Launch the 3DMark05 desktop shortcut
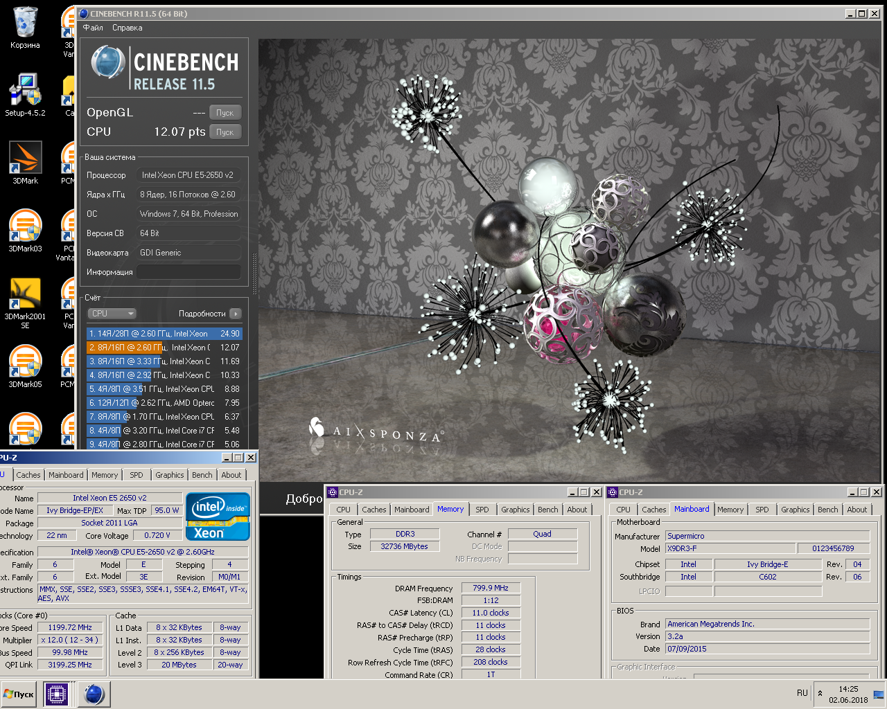The image size is (887, 709). [25, 366]
